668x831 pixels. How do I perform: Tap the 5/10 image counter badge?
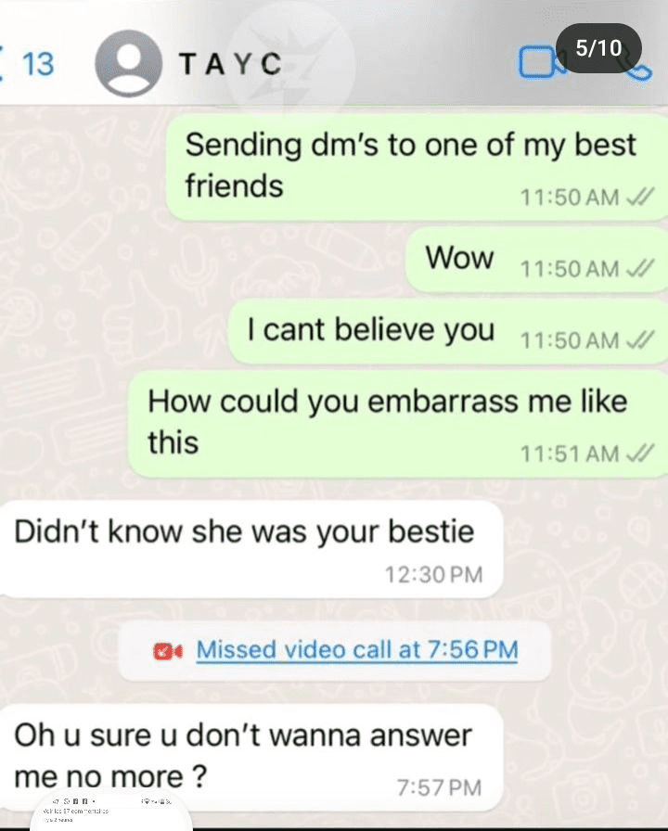[x=598, y=48]
